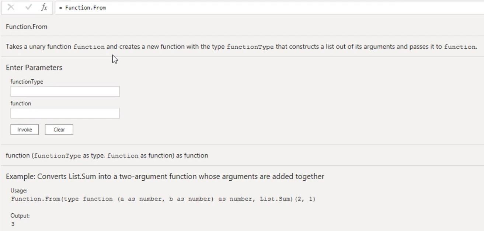
Task: Click the Usage label in the example
Action: pos(19,191)
